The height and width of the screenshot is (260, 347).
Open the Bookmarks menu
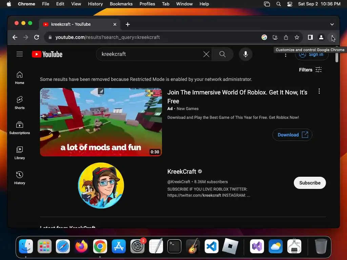coord(121,4)
